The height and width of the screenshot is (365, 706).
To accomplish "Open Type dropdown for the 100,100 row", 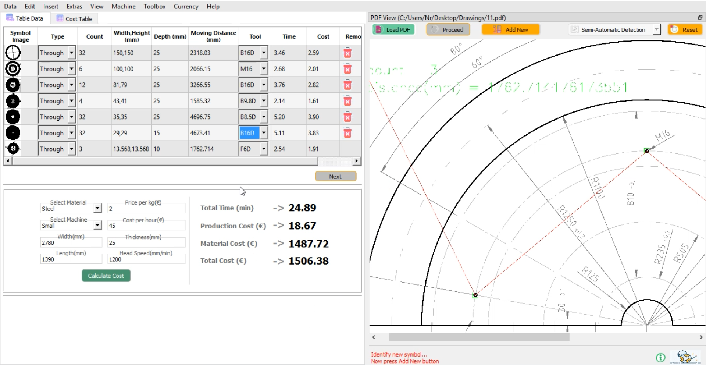I will tap(72, 69).
